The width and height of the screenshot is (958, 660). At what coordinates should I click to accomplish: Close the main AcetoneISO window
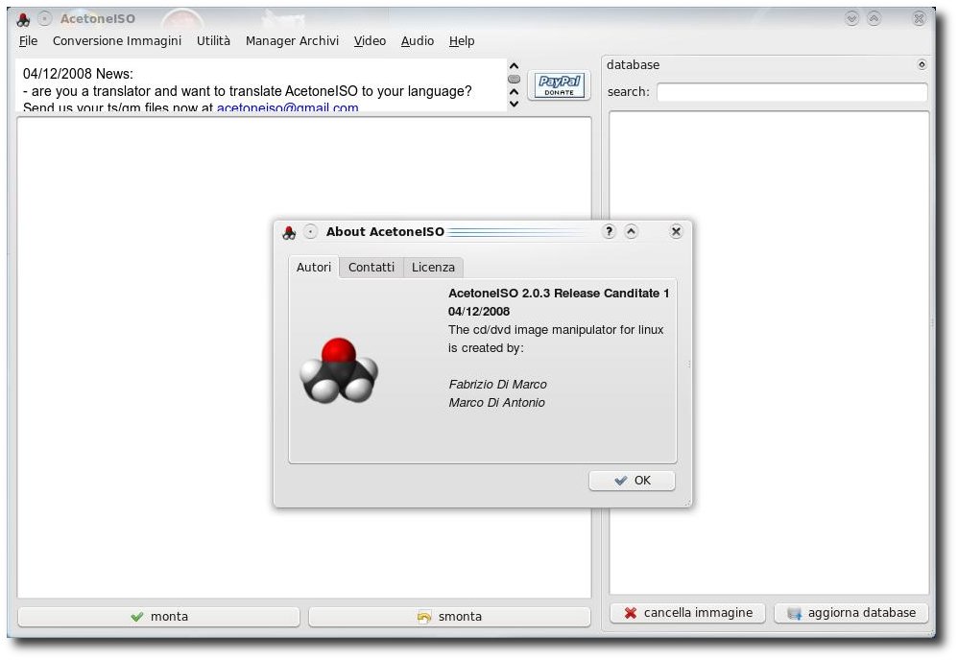pos(919,19)
